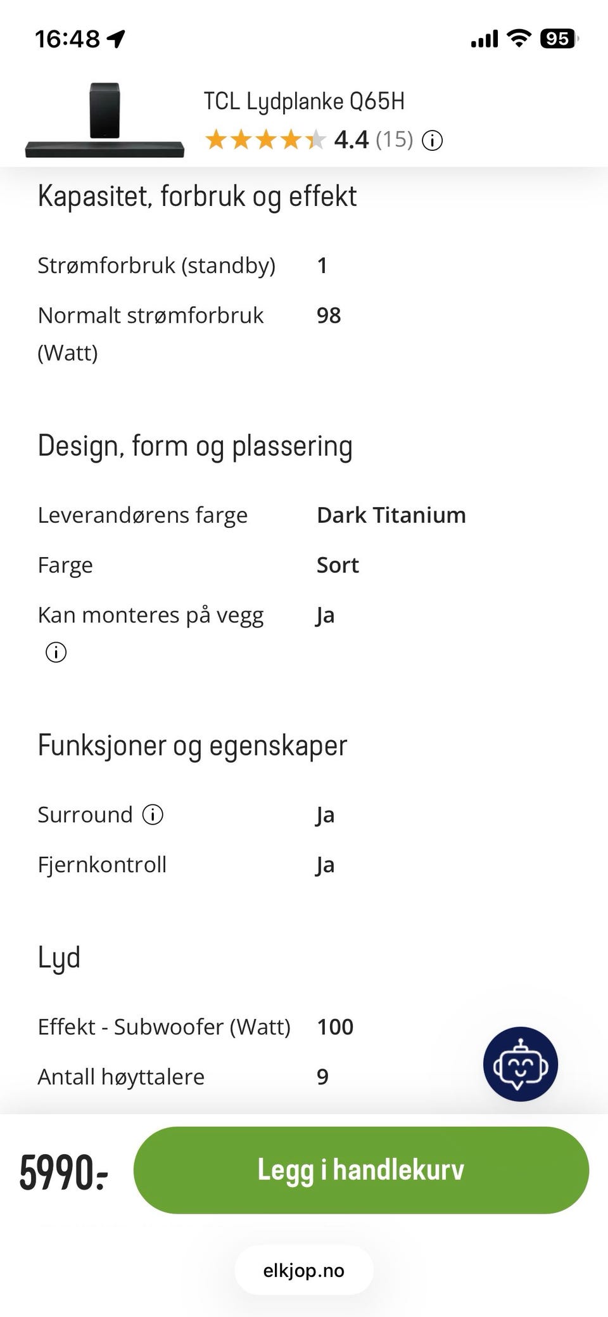Open the chatbot assistant icon
Image resolution: width=608 pixels, height=1317 pixels.
point(520,1063)
